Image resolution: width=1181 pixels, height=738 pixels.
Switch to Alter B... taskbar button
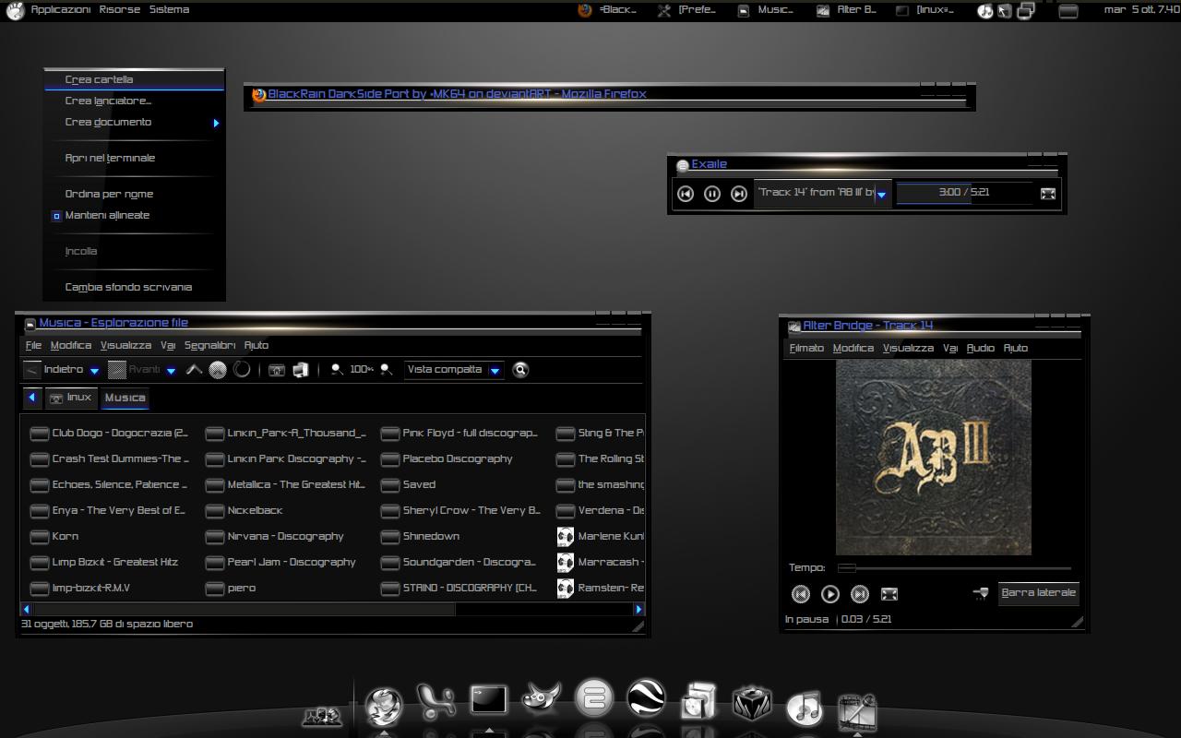pos(847,10)
